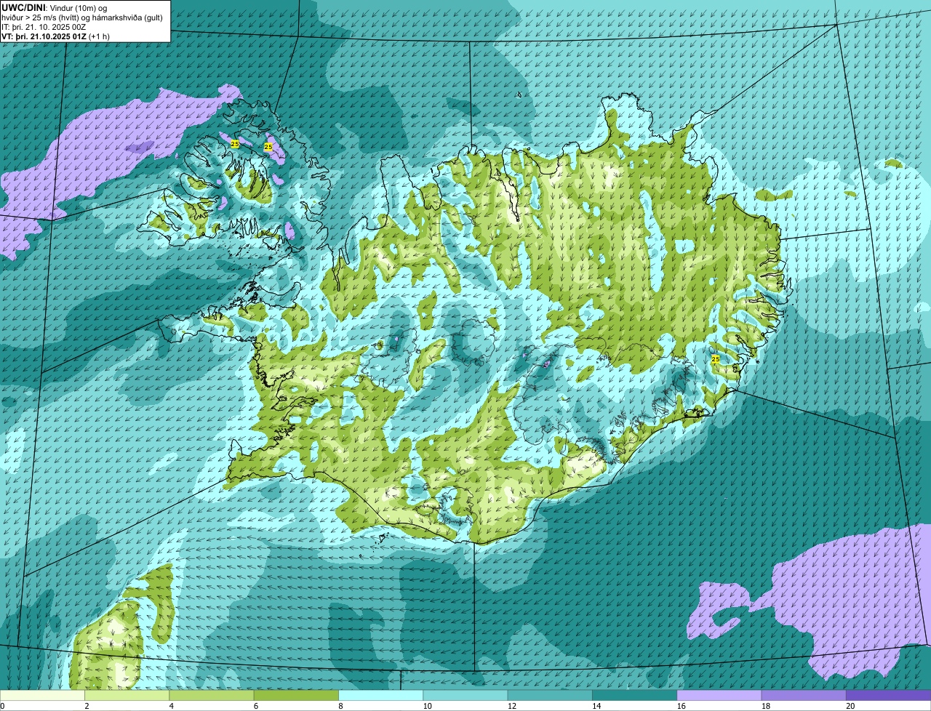Click the title text 'UWC/DINI: Vindur (10m) og'

tap(55, 8)
